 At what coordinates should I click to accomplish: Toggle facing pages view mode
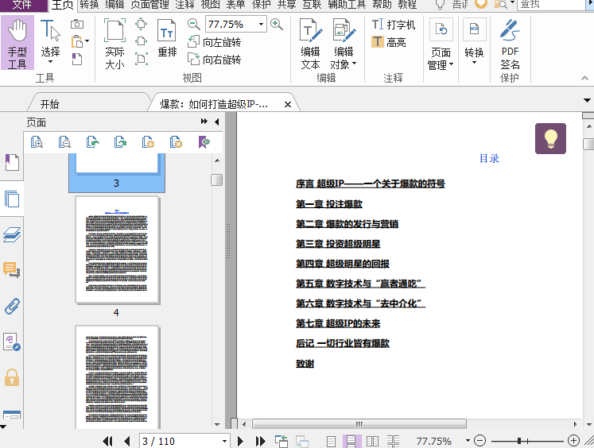point(372,441)
